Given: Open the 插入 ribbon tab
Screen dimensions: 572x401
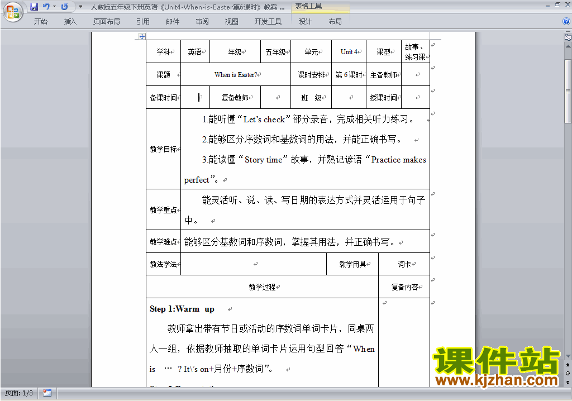Looking at the screenshot, I should point(70,22).
